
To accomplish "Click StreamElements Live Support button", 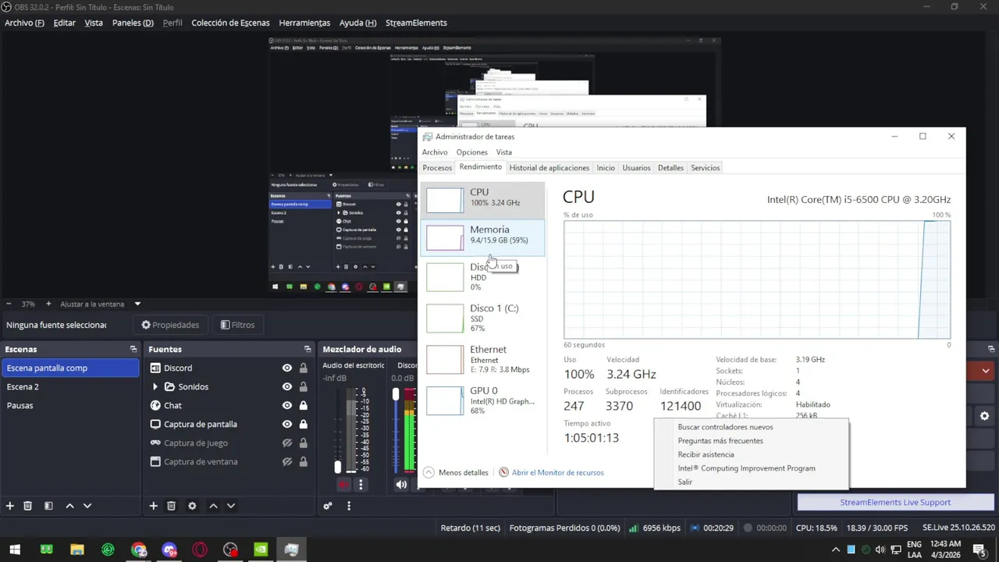I will (895, 502).
